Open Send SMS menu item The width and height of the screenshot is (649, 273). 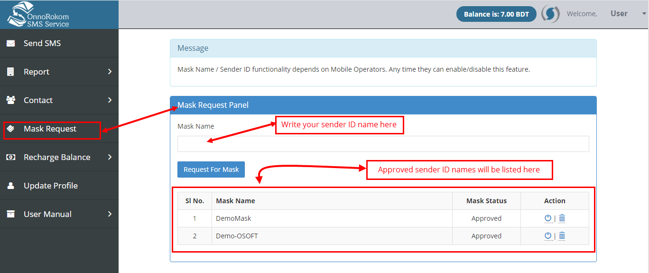tap(59, 43)
